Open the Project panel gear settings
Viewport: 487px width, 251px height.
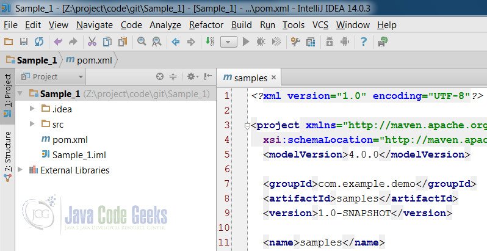click(193, 76)
